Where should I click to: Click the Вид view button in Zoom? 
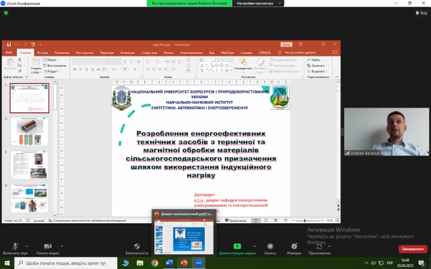click(x=422, y=13)
